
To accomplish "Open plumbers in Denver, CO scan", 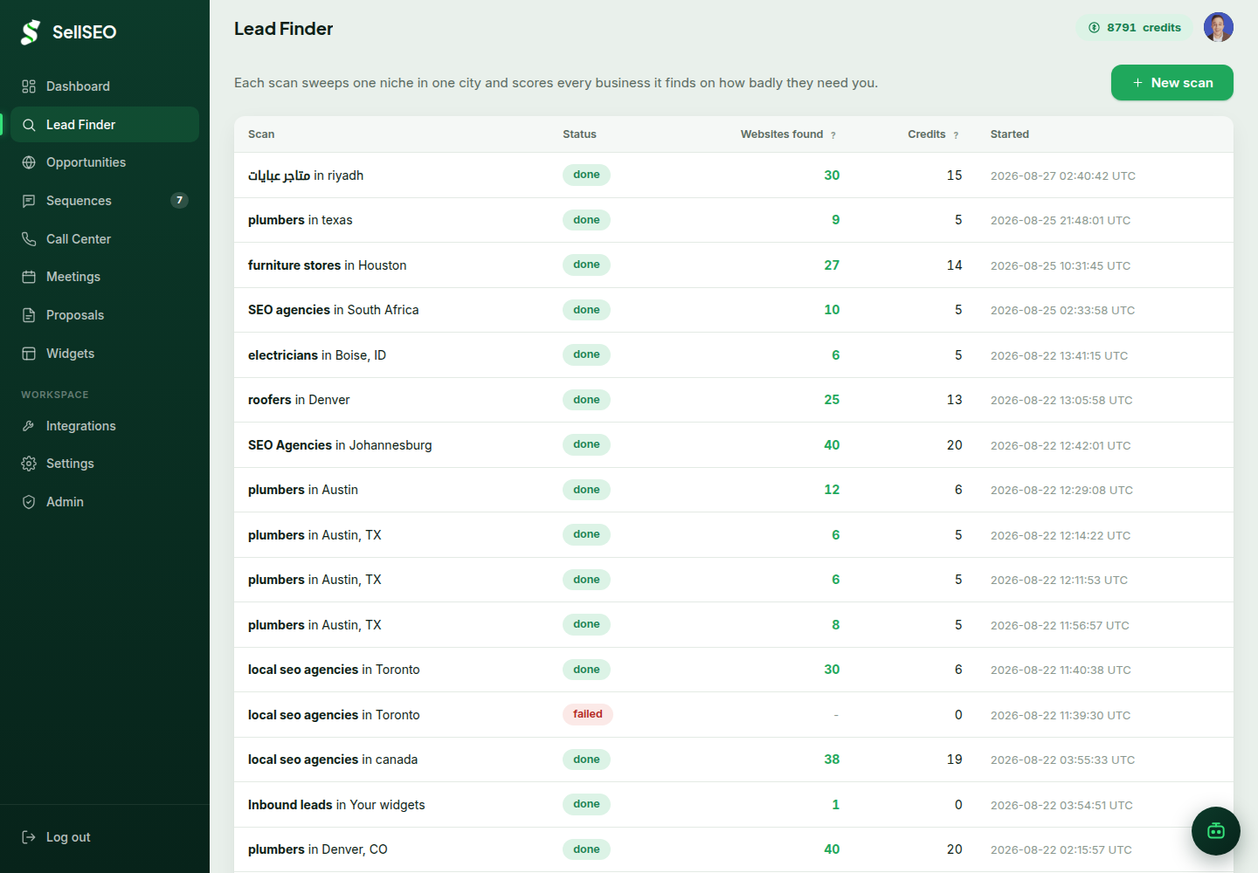I will (734, 849).
